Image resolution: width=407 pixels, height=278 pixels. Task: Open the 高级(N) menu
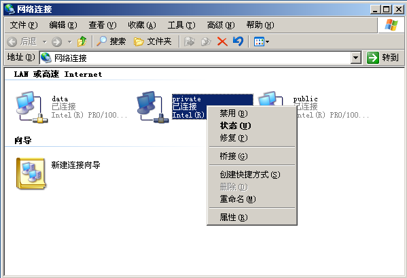[x=221, y=25]
